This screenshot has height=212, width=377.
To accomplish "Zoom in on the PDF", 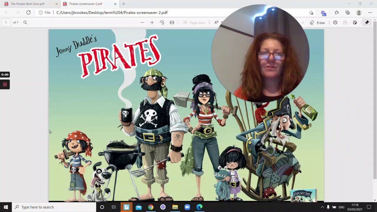I will (x=152, y=22).
